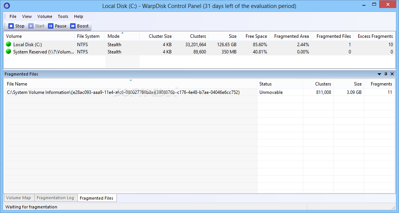Open the File menu
Viewport: 399px width, 213px height.
13,16
